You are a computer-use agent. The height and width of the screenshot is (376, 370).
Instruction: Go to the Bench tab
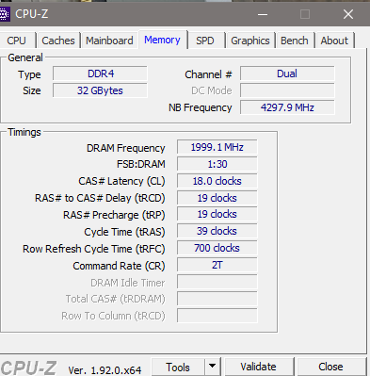point(295,41)
